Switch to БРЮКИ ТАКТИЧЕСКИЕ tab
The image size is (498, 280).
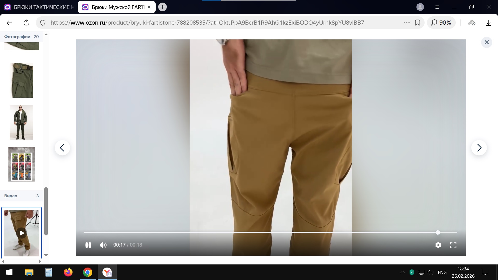click(39, 7)
